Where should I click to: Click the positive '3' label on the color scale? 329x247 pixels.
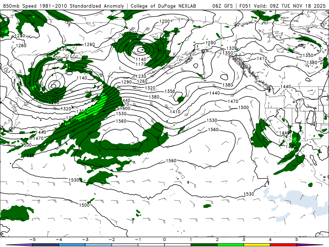click(x=243, y=240)
